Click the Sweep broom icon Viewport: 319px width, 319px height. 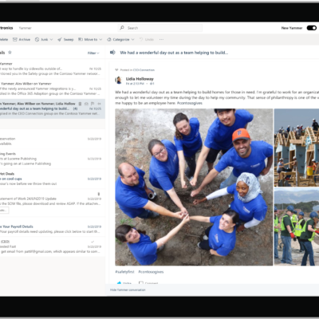click(60, 39)
